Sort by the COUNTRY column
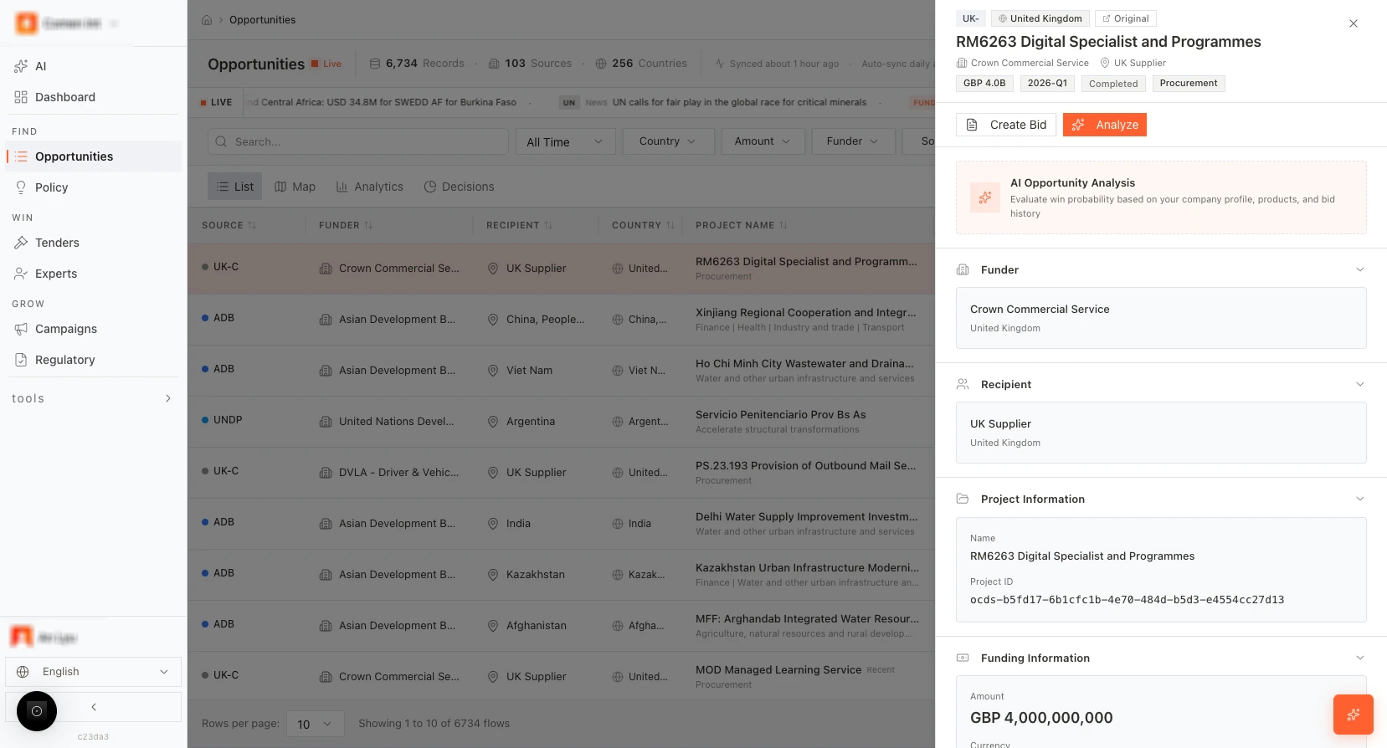This screenshot has width=1387, height=748. coord(643,225)
